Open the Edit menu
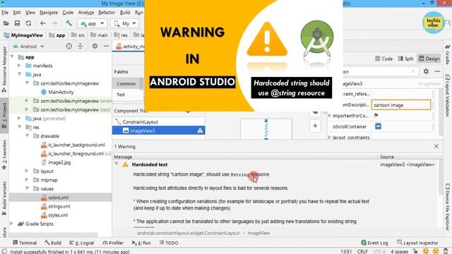452x254 pixels. tap(17, 13)
